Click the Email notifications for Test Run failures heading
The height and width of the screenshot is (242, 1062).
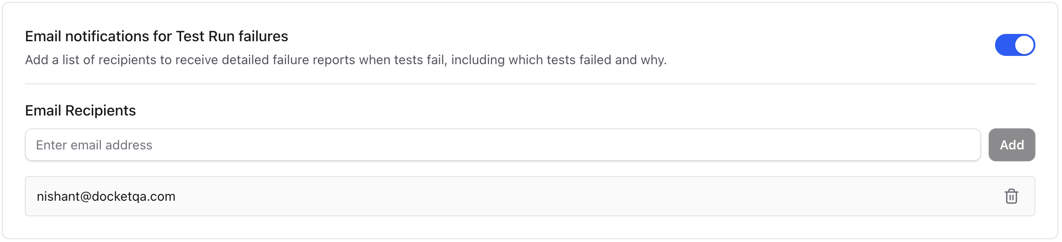[156, 36]
